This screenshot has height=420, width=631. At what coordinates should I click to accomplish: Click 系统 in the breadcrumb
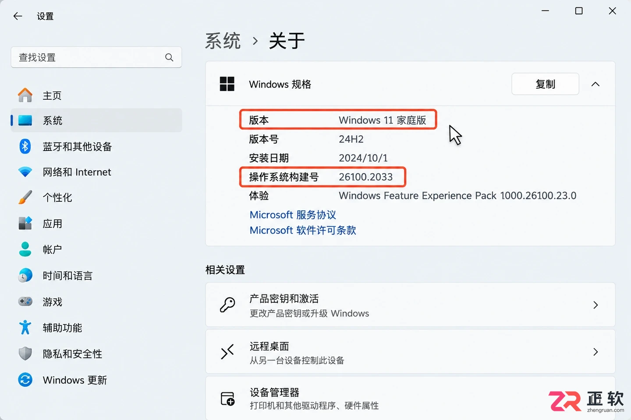click(223, 41)
